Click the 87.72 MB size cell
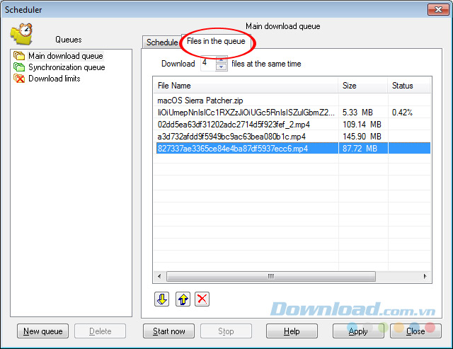Viewport: 453px width, 349px height. (x=363, y=149)
